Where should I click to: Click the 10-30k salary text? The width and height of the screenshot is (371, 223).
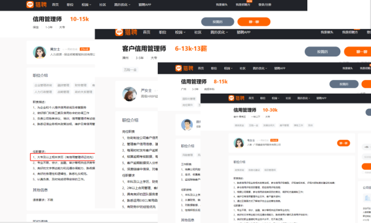pos(270,110)
